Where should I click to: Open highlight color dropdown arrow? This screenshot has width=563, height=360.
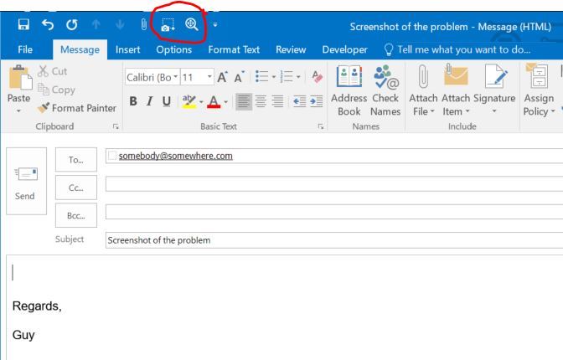pyautogui.click(x=201, y=102)
